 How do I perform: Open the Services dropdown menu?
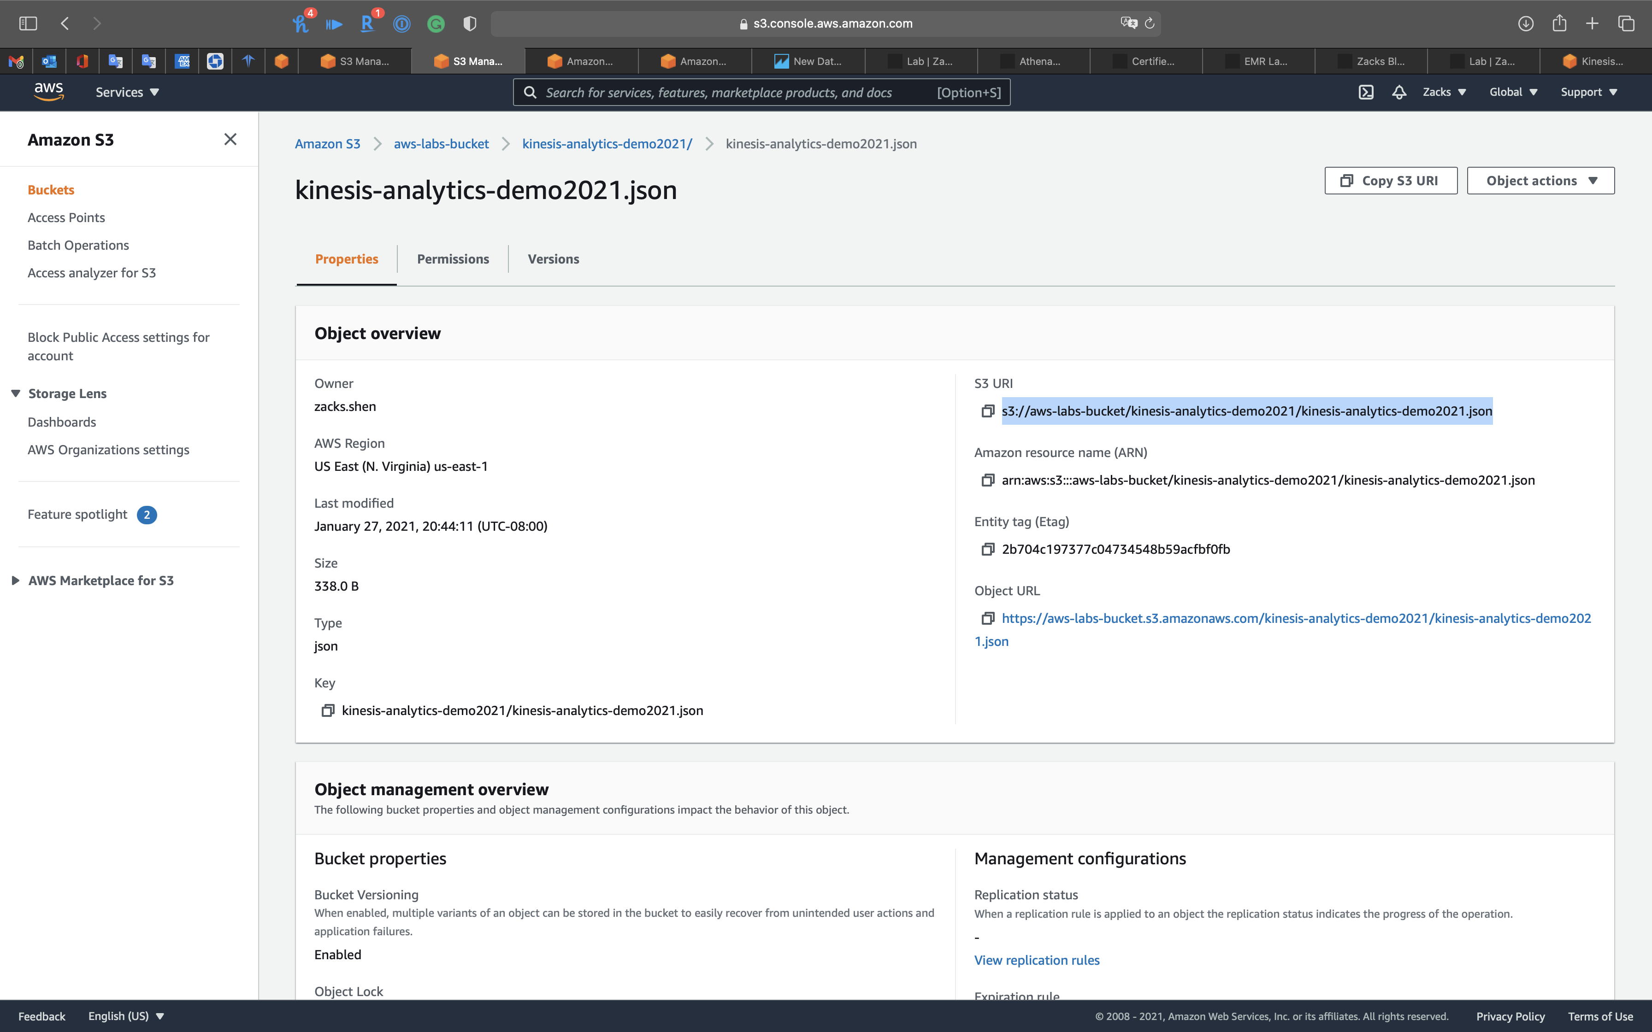pyautogui.click(x=127, y=92)
